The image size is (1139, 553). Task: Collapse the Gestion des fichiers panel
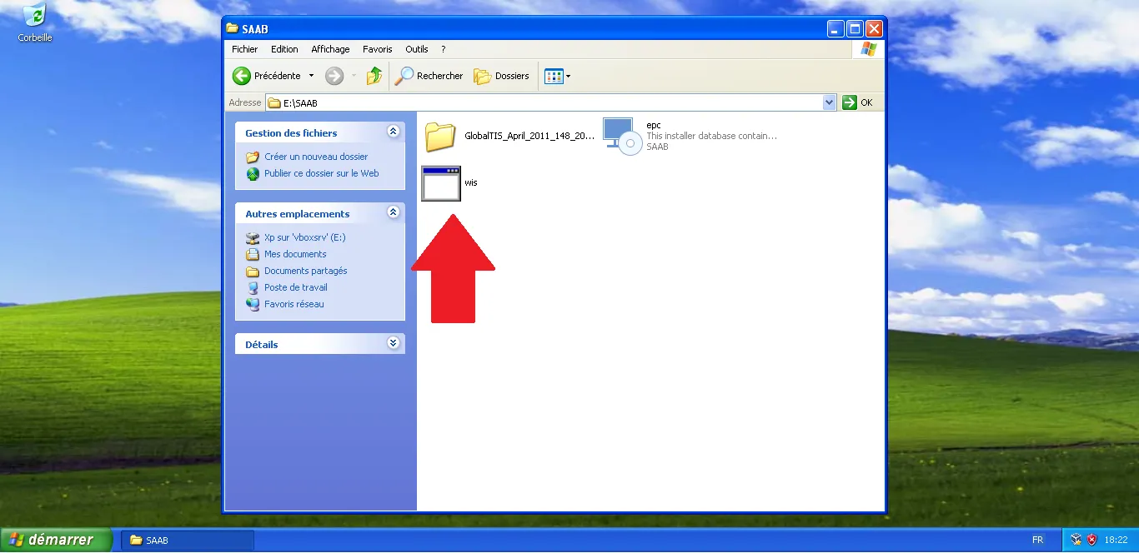[393, 132]
